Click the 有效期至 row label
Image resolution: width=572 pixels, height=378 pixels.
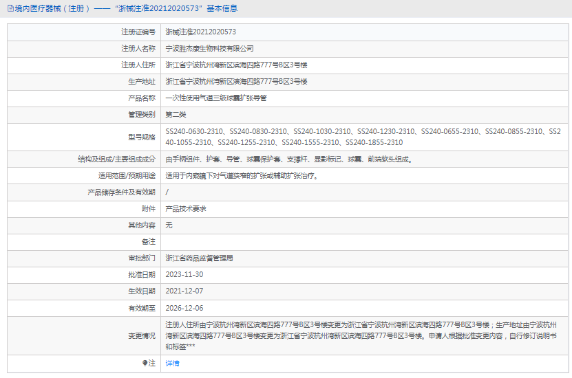(142, 308)
